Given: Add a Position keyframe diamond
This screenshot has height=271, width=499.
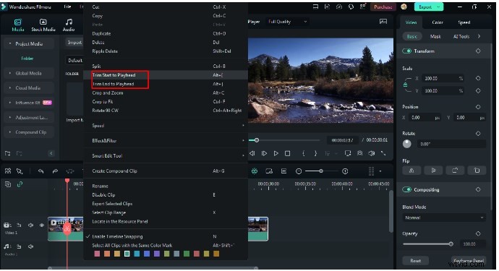Looking at the screenshot, I should tap(478, 107).
